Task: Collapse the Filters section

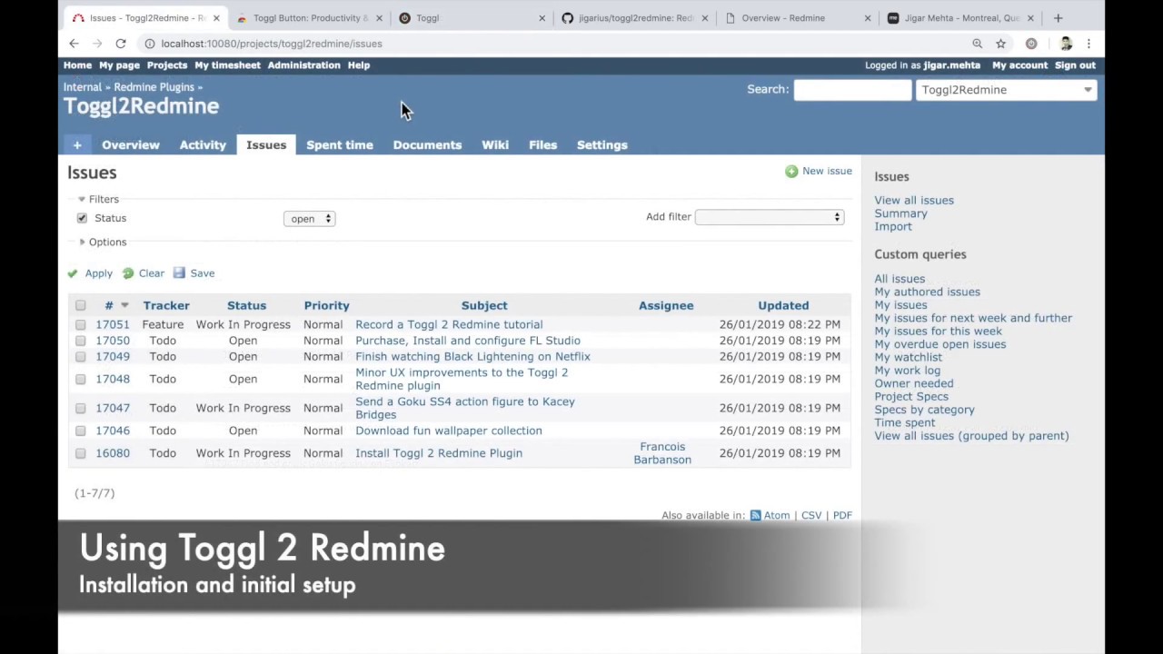Action: point(98,199)
